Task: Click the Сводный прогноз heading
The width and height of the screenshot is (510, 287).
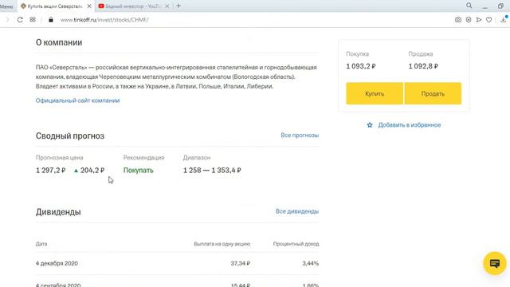Action: [x=70, y=136]
